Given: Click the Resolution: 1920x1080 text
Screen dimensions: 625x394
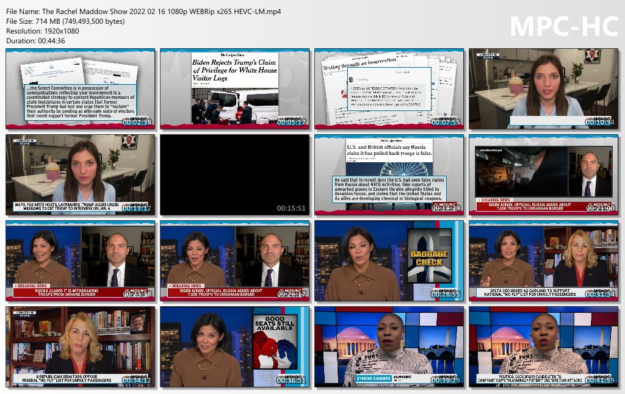Looking at the screenshot, I should point(43,31).
